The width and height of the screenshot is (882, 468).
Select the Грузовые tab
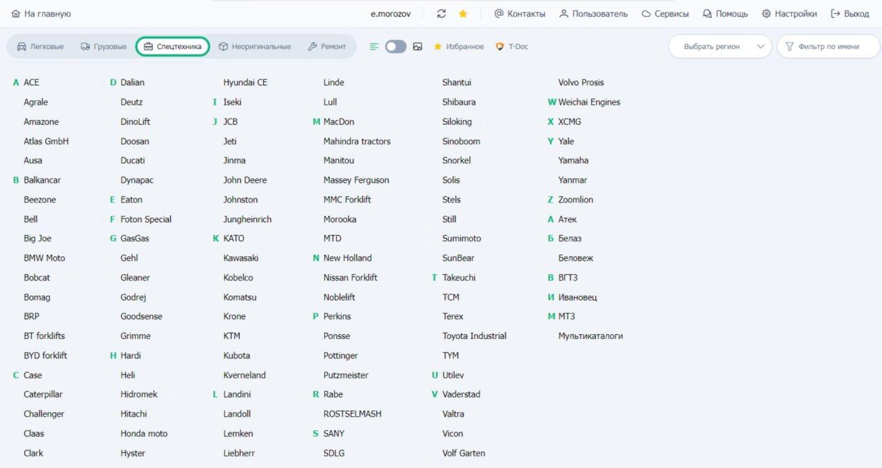coord(103,47)
